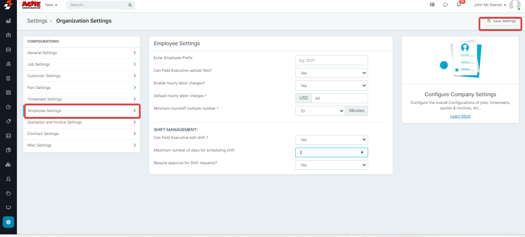This screenshot has width=525, height=237.
Task: Click the chat bubble icon
Action: click(x=445, y=5)
